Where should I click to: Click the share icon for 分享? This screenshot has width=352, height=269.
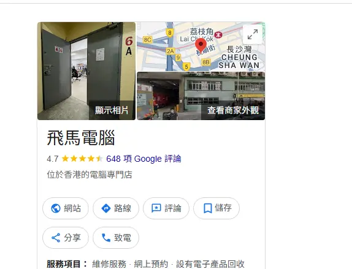tap(56, 238)
